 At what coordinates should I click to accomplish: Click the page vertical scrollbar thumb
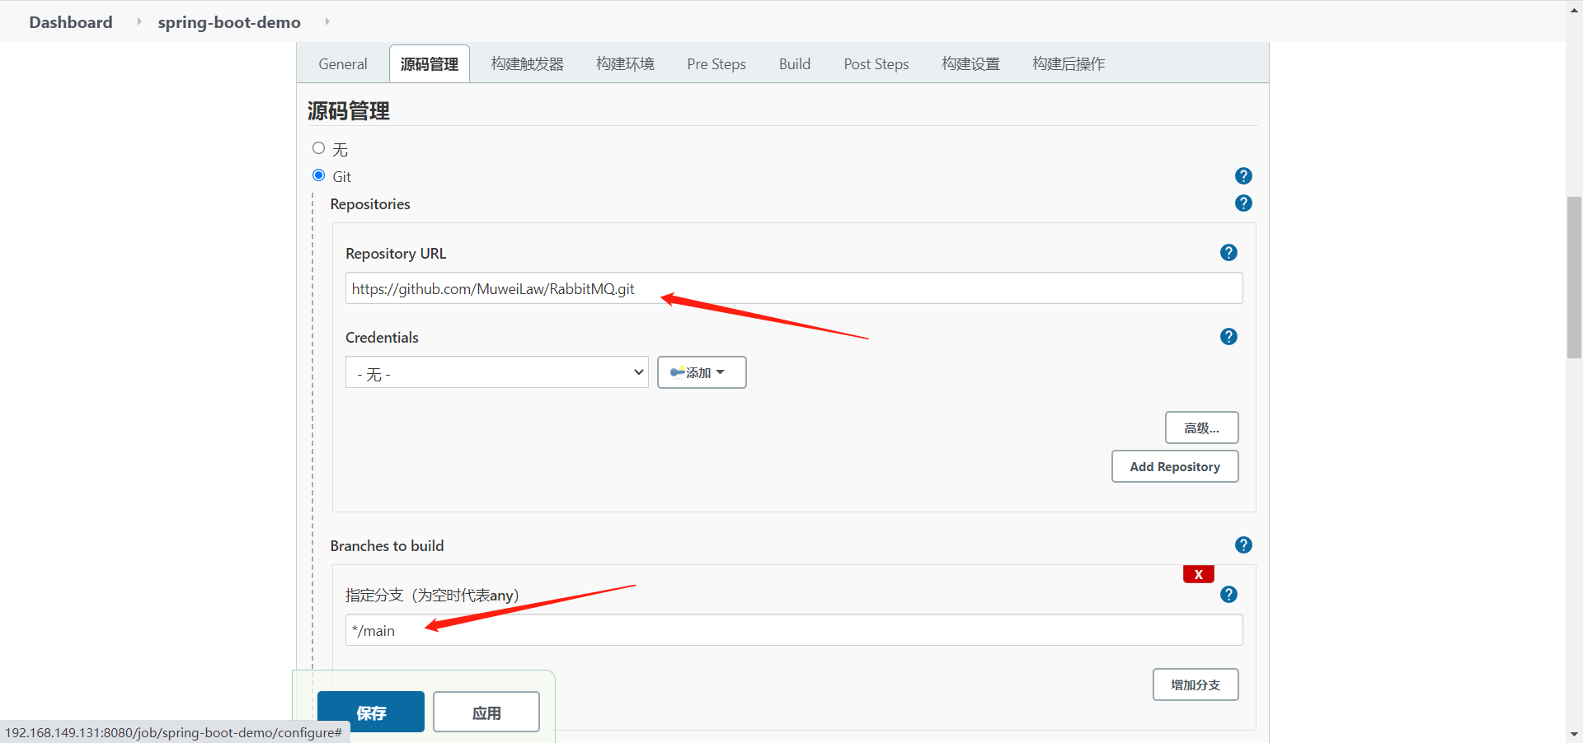click(x=1574, y=278)
